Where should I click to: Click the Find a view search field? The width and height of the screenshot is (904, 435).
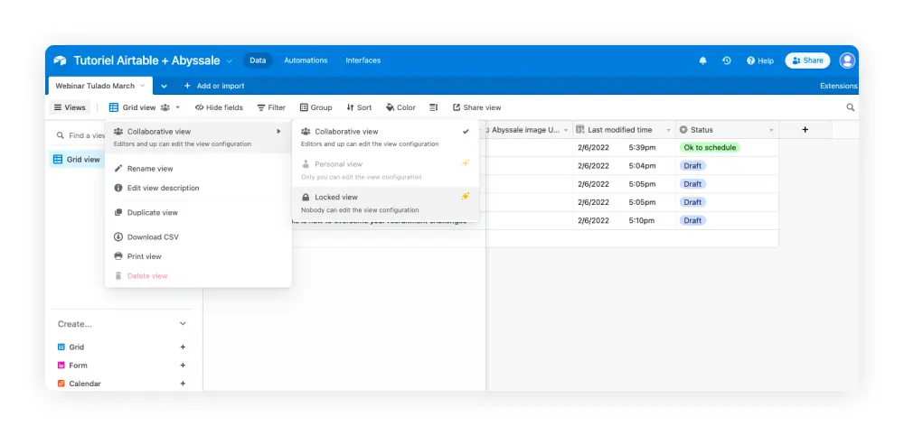coord(80,135)
